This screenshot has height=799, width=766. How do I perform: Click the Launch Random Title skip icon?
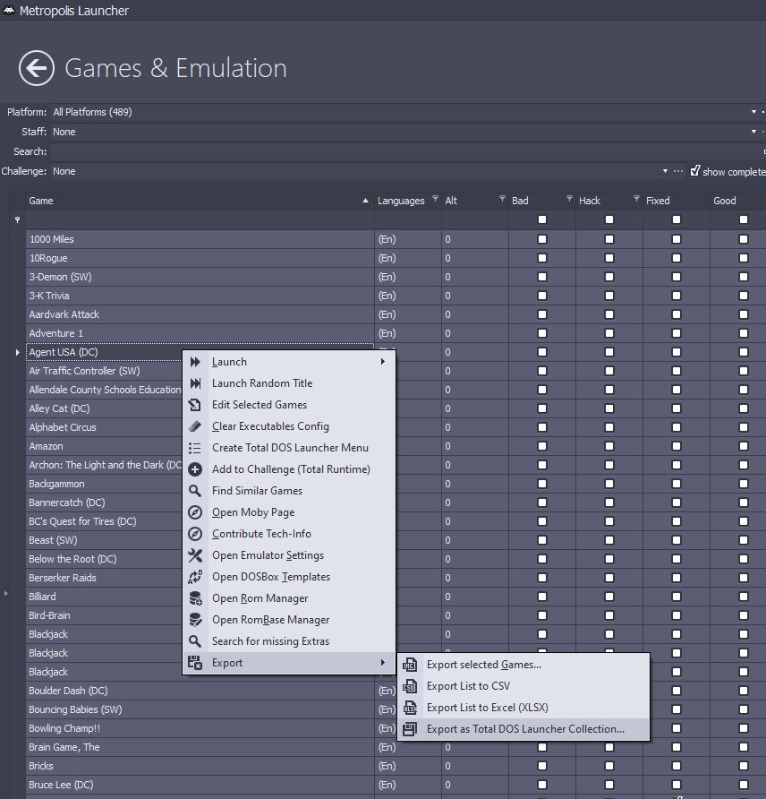pos(195,383)
